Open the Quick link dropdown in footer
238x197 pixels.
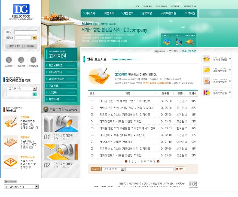pyautogui.click(x=21, y=187)
